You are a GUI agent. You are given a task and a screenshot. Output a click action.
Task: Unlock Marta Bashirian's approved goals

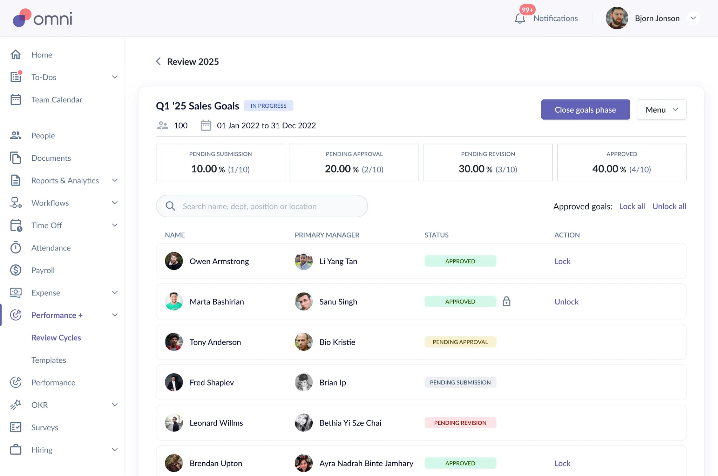566,302
